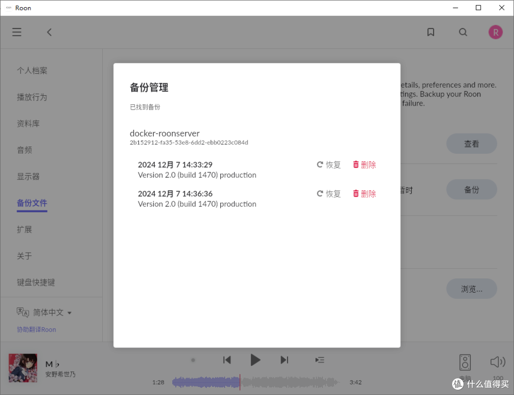Click the 备份 button
514x395 pixels.
[x=472, y=189]
